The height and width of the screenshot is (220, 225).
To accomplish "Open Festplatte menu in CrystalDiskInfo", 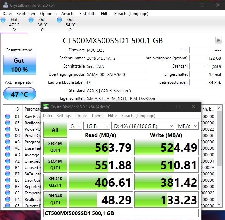I will [x=88, y=14].
